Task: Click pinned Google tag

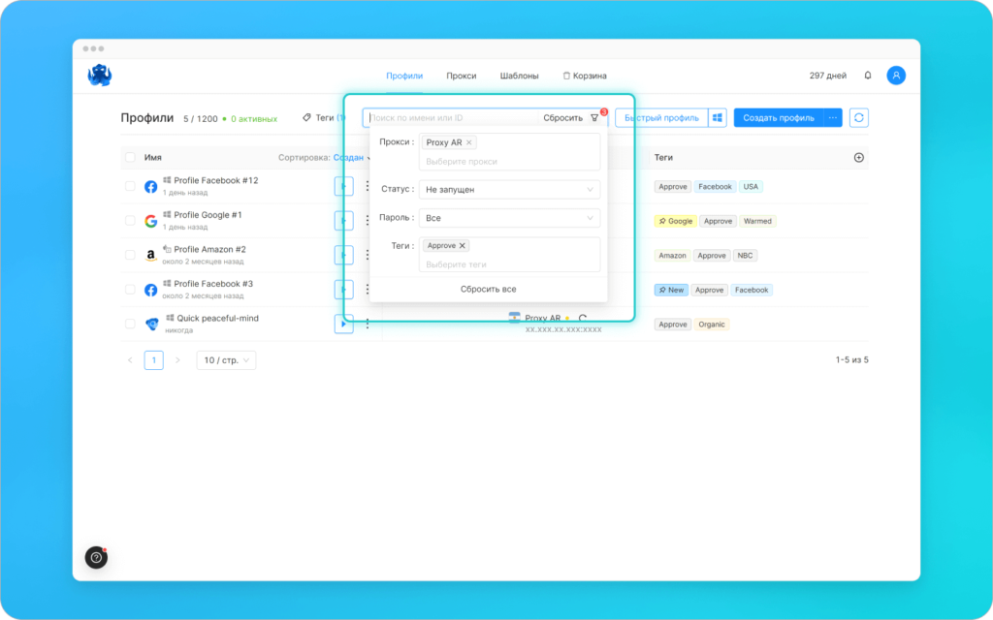Action: coord(675,221)
